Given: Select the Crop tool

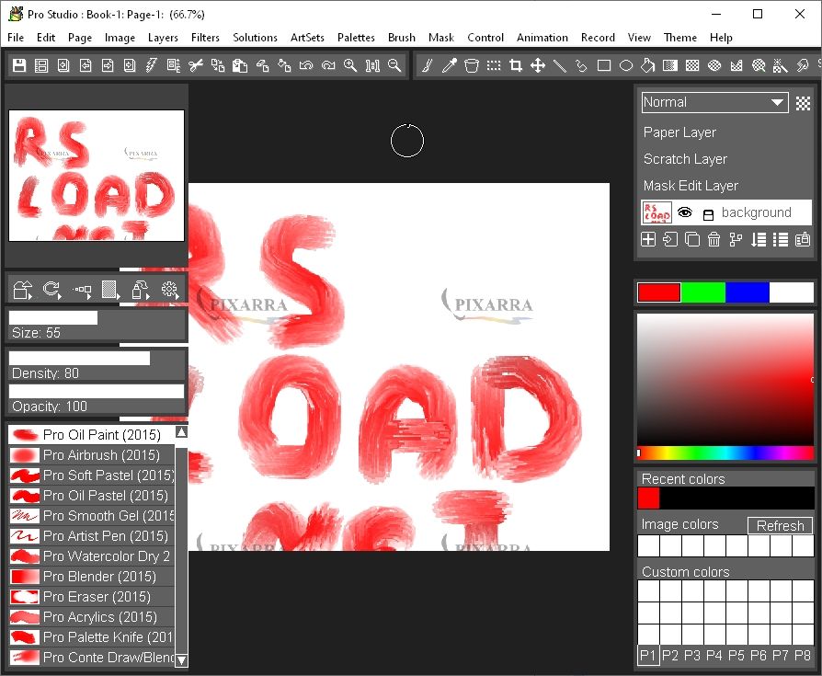Looking at the screenshot, I should click(516, 65).
